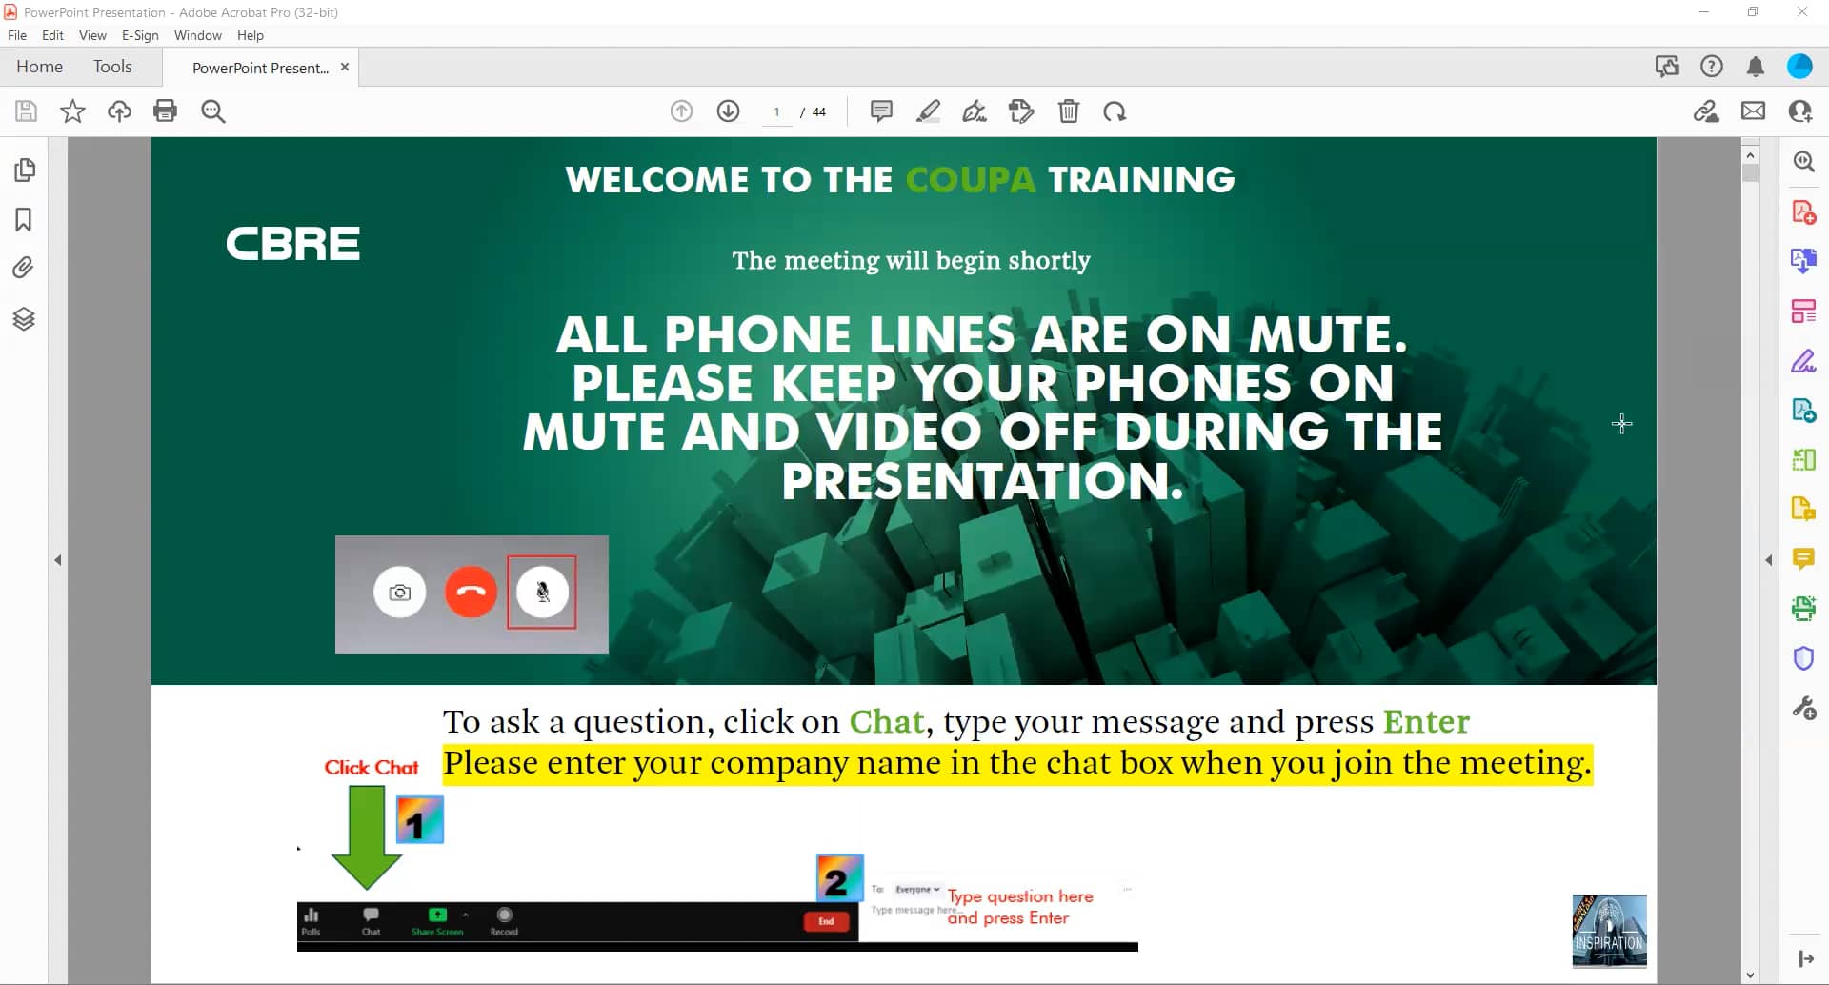Viewport: 1829px width, 985px height.
Task: Switch to the Tools tab
Action: click(113, 67)
